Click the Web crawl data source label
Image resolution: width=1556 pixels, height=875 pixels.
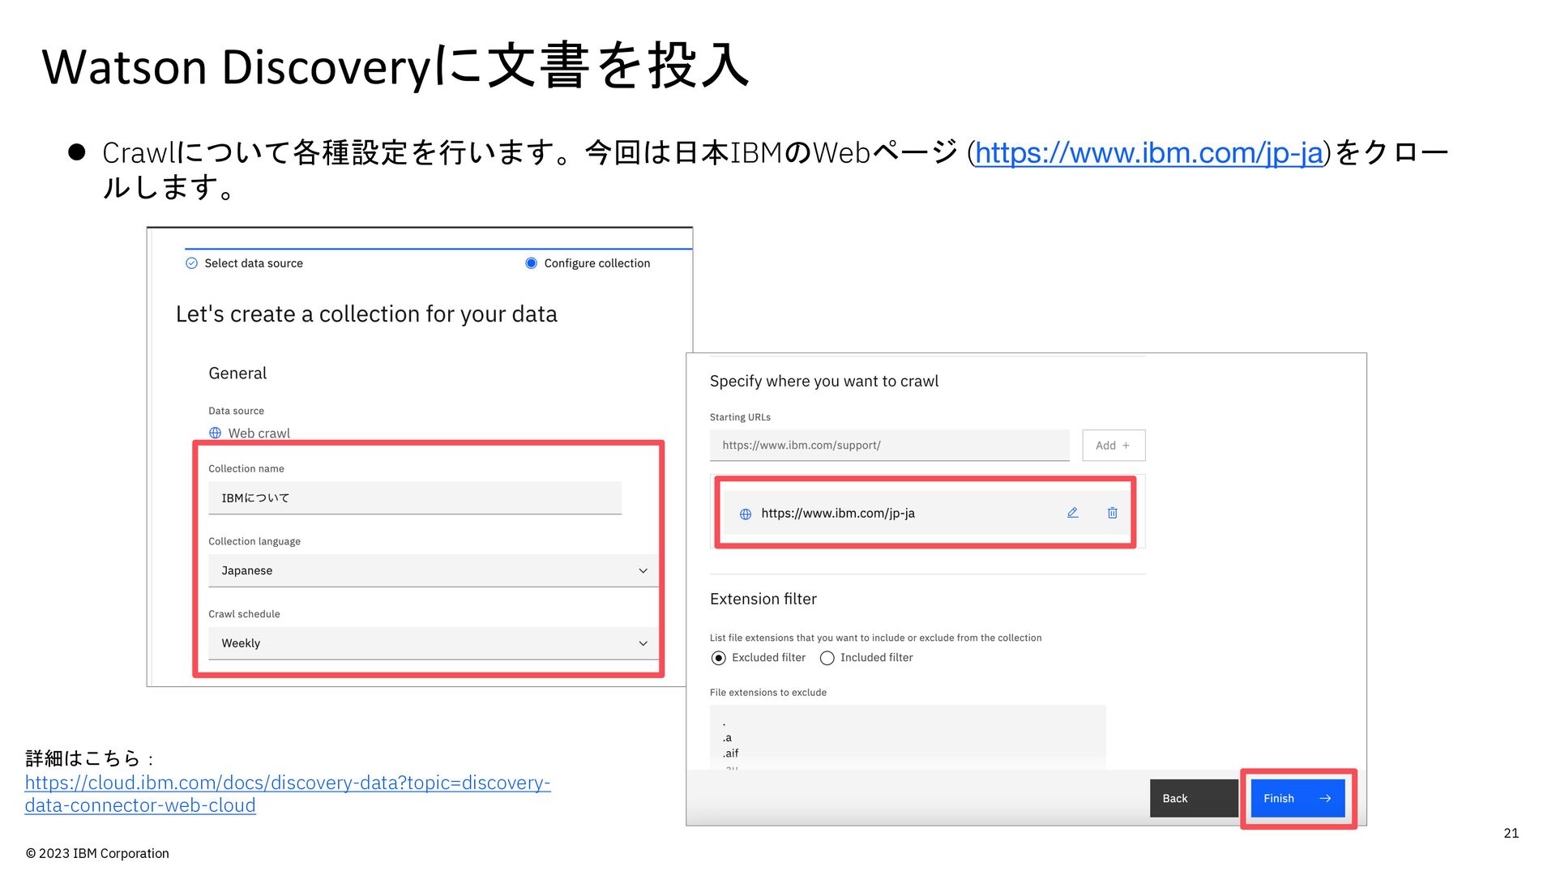259,433
